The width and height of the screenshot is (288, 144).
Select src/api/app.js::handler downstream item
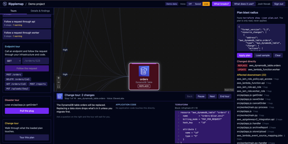tap(249, 123)
